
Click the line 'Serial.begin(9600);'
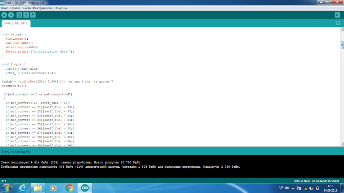(22, 47)
